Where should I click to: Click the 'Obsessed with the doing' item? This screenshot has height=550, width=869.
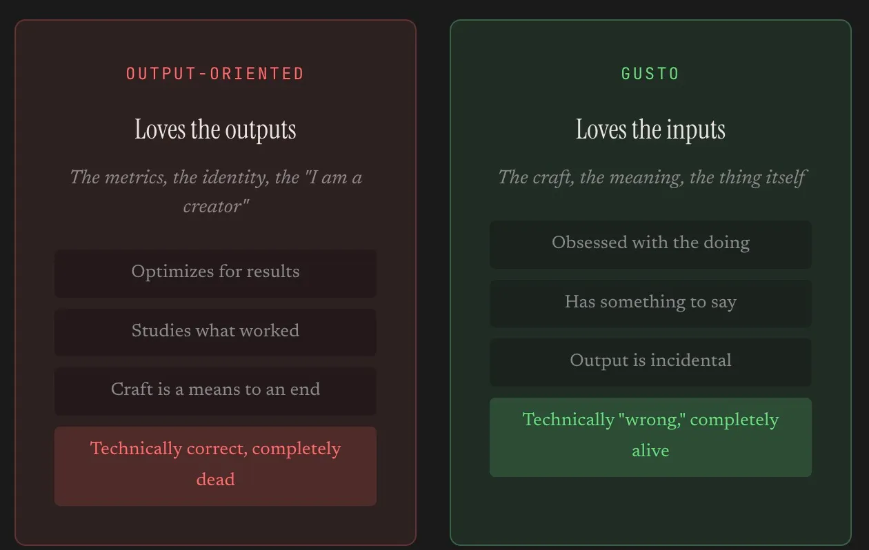tap(650, 244)
